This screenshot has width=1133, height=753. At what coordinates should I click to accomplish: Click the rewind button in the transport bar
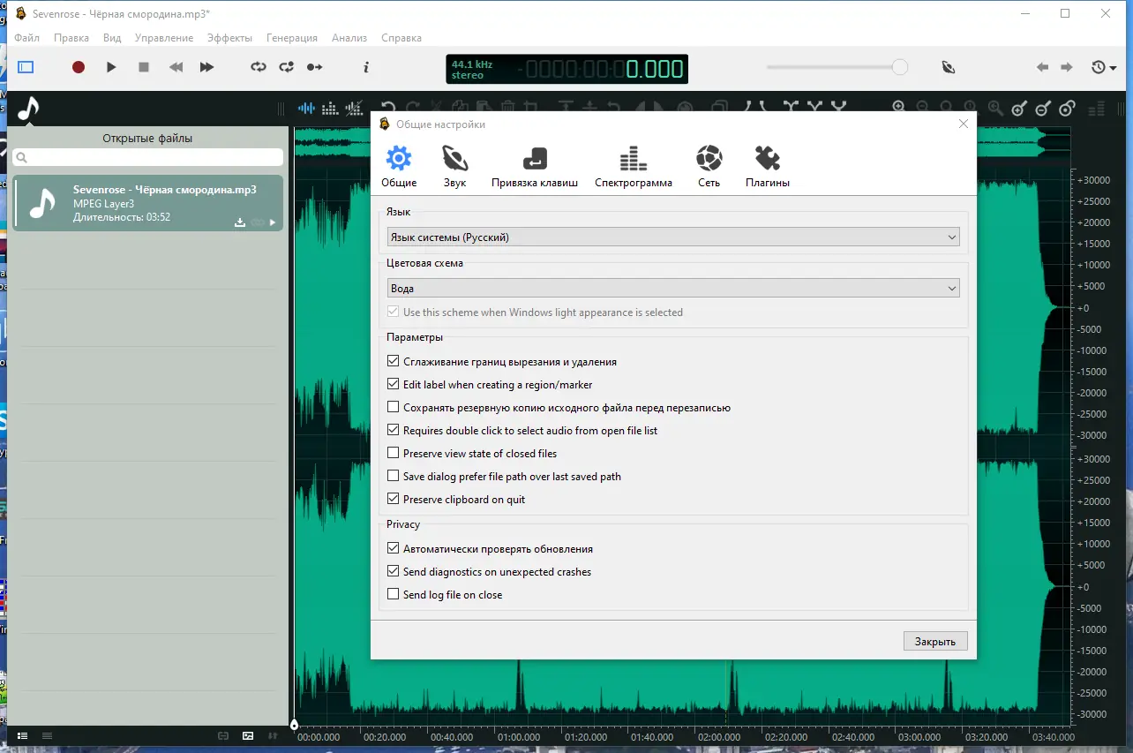[176, 67]
